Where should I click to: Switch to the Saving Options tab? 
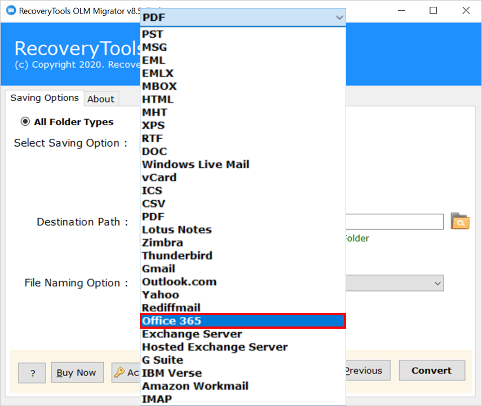[x=45, y=98]
